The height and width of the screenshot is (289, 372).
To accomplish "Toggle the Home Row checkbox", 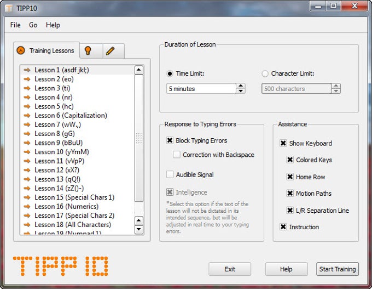I will pos(290,177).
